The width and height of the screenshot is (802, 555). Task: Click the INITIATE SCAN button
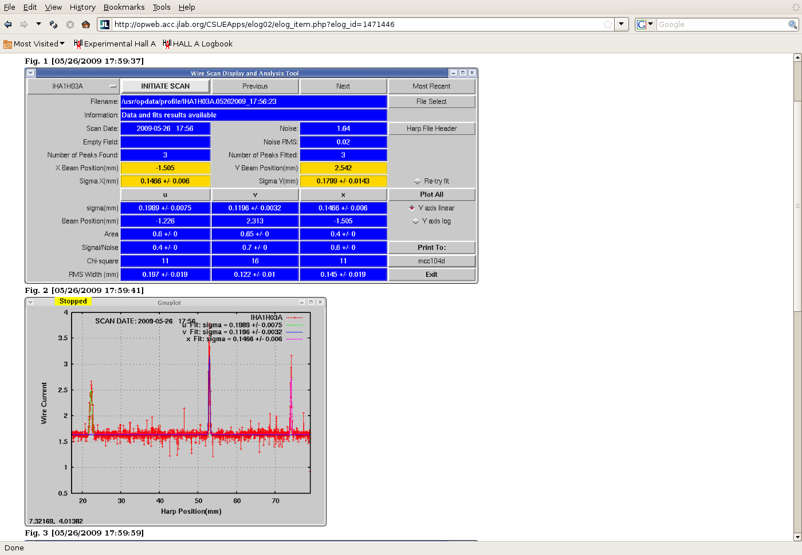[166, 86]
